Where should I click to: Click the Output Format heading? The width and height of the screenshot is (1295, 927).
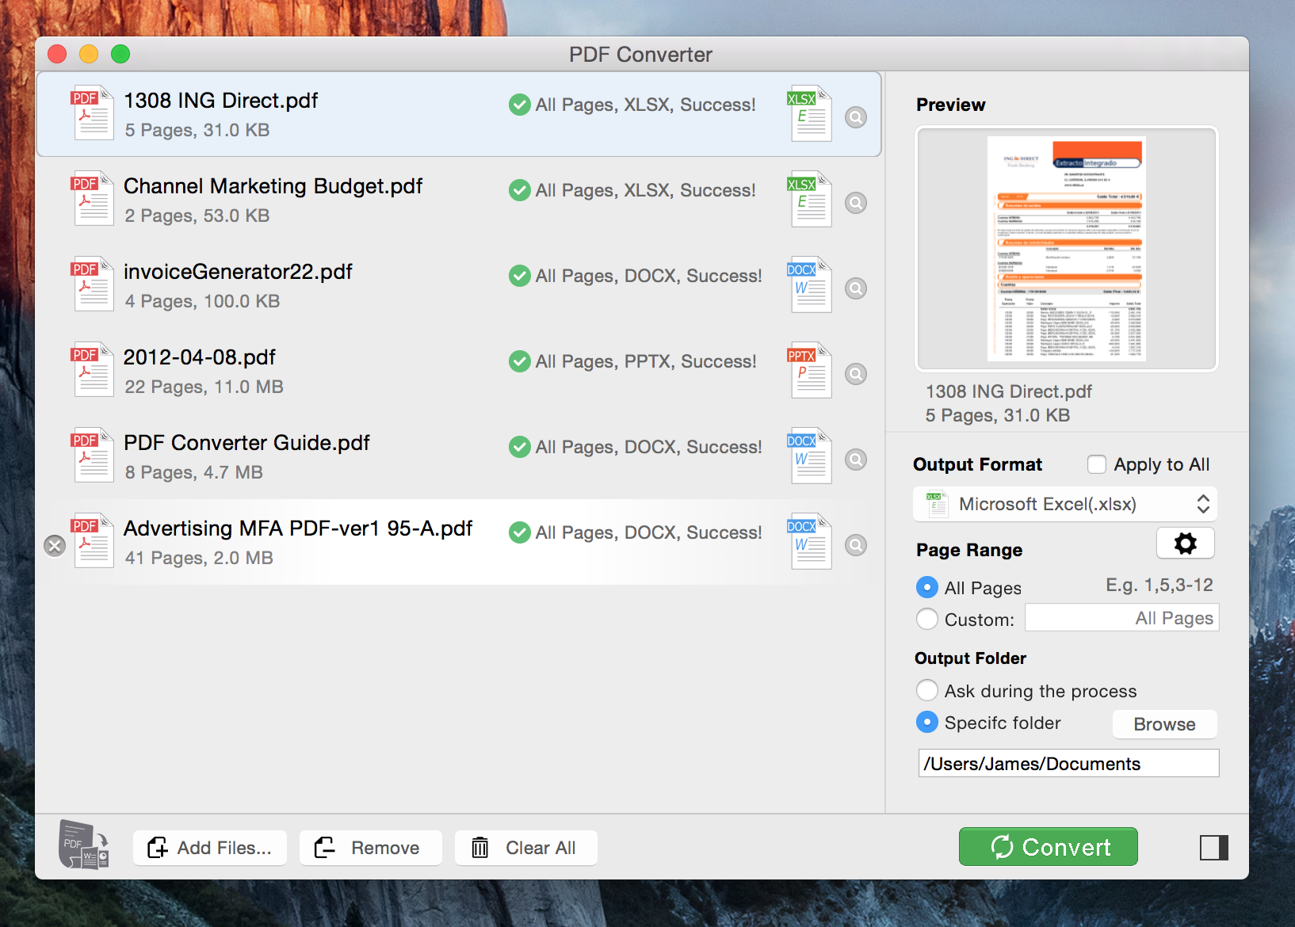point(977,464)
